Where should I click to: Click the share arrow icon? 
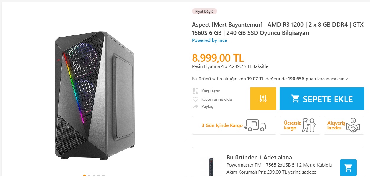point(195,107)
